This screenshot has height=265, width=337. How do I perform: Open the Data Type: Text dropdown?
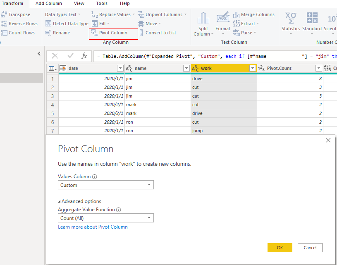[x=63, y=14]
